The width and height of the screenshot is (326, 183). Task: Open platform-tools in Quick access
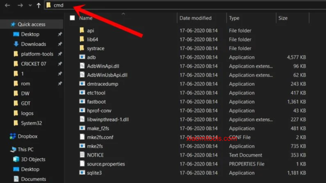point(37,54)
